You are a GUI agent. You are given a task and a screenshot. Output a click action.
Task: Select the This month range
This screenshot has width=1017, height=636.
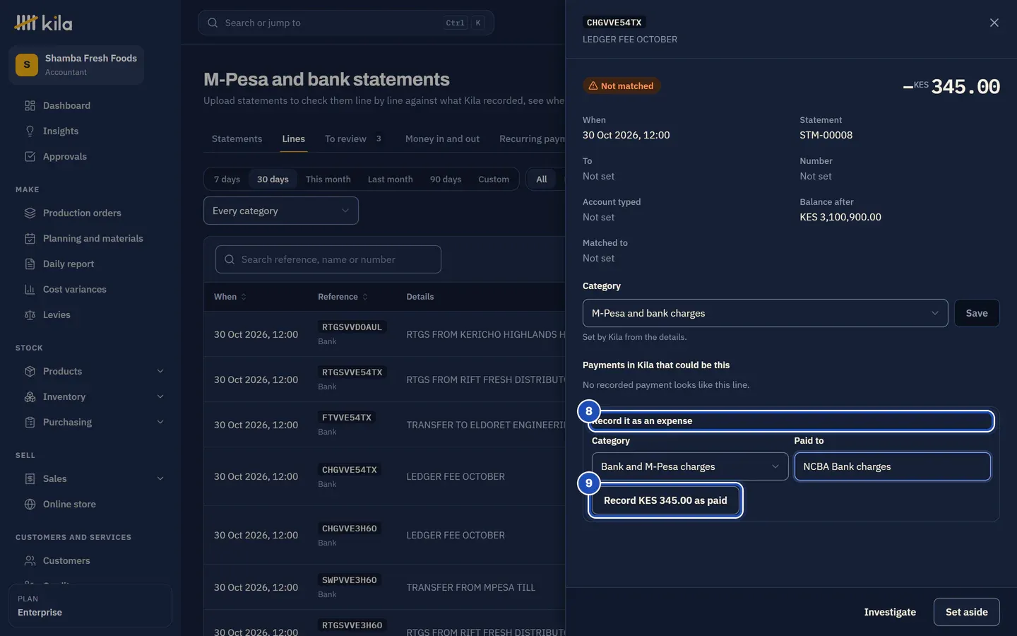(328, 179)
